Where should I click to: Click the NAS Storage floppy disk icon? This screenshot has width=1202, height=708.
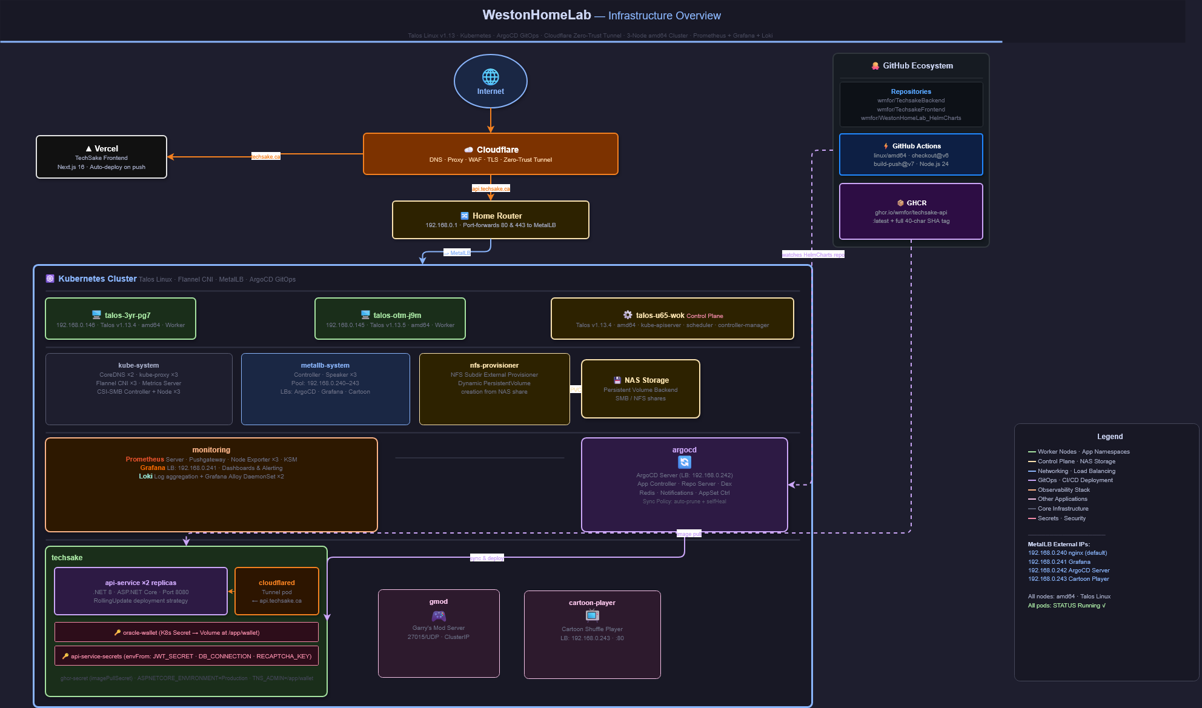click(x=617, y=380)
